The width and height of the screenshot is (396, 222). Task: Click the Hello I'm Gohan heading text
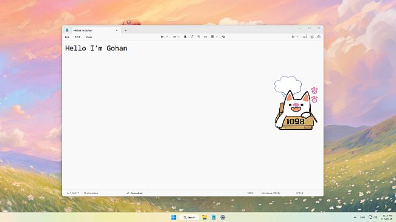[x=96, y=48]
